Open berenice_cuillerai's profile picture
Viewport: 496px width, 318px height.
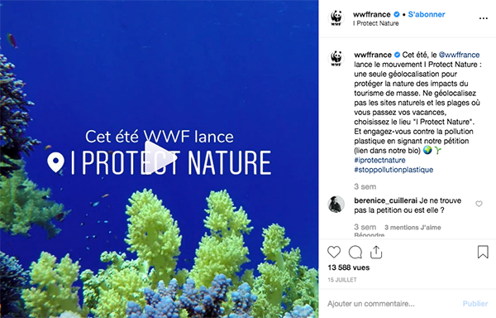336,205
